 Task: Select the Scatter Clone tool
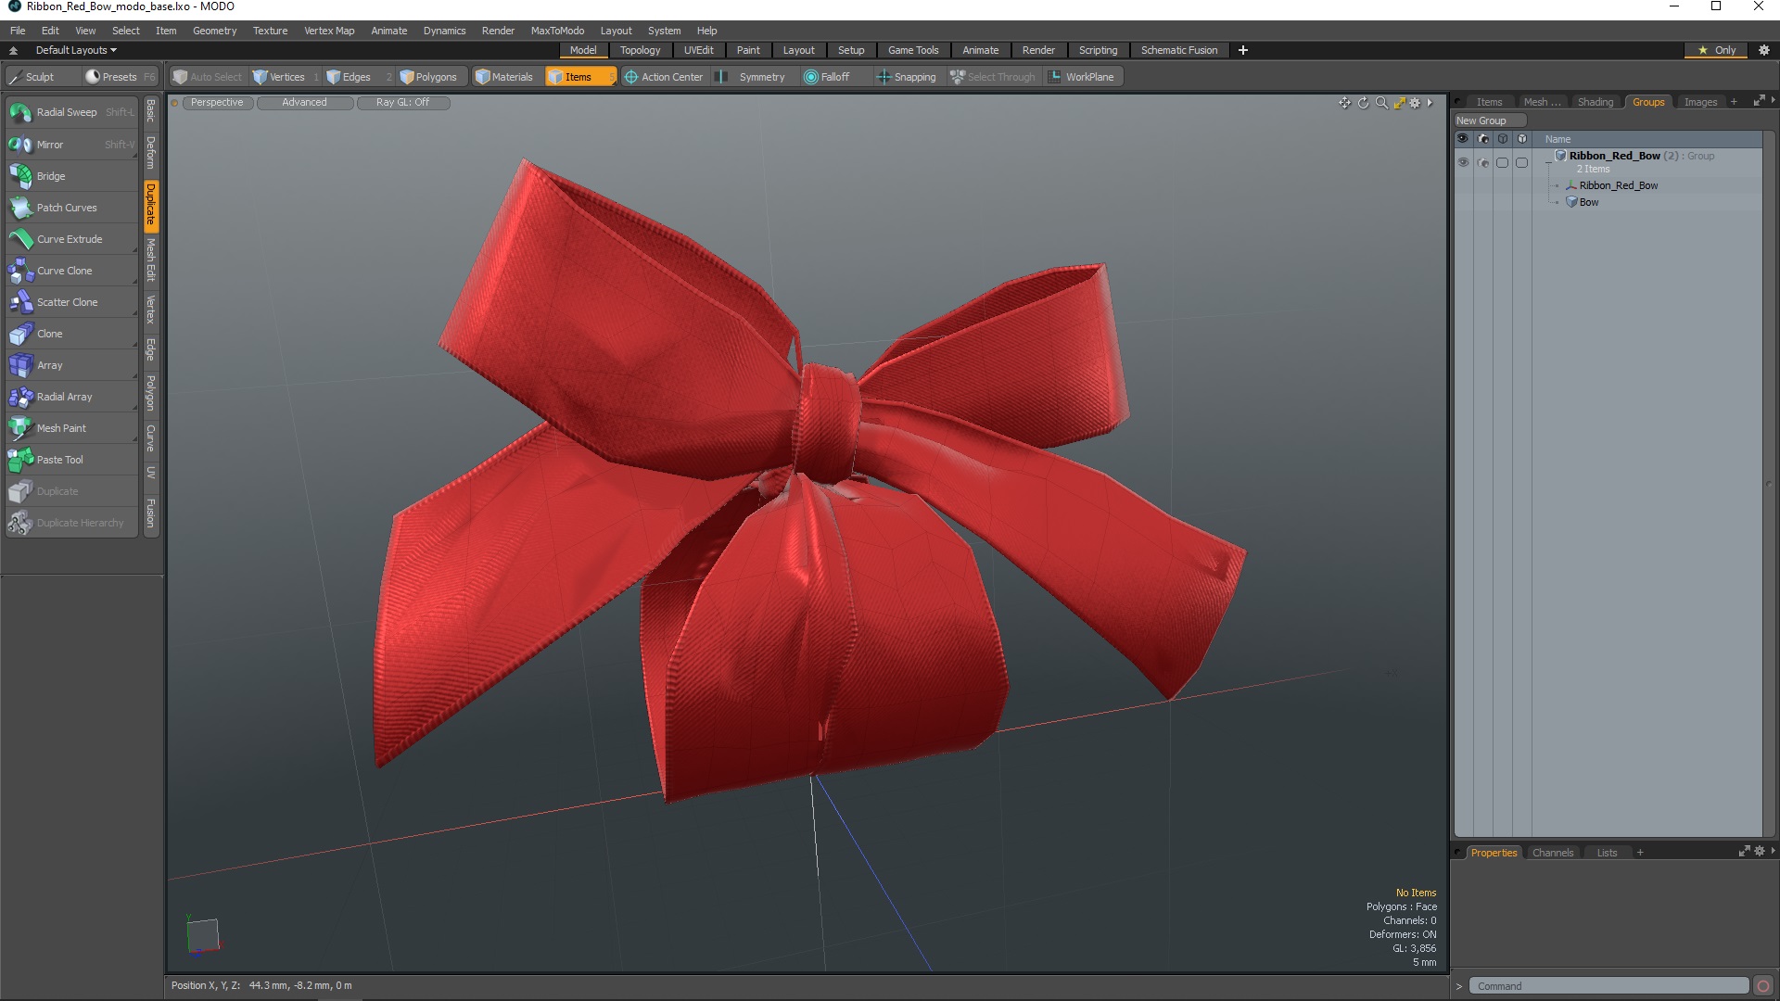(68, 302)
